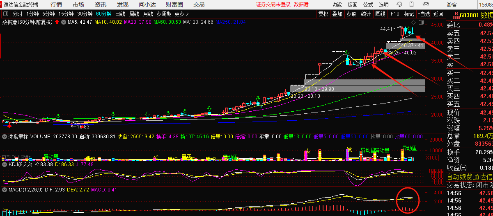Open the envelope messages icon
This screenshot has height=216, width=493.
(x=425, y=4)
